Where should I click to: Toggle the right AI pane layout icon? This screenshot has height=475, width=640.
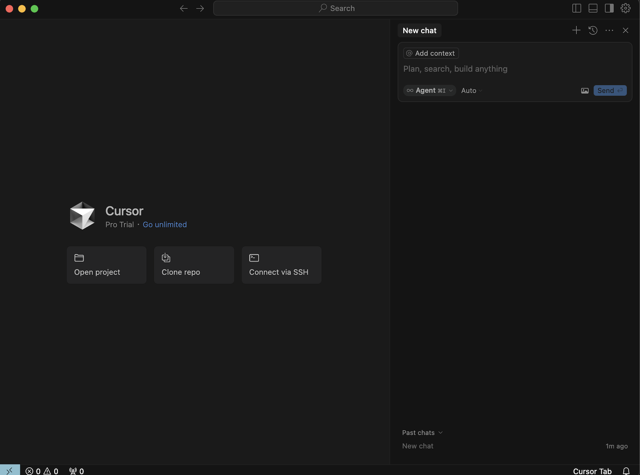coord(609,8)
